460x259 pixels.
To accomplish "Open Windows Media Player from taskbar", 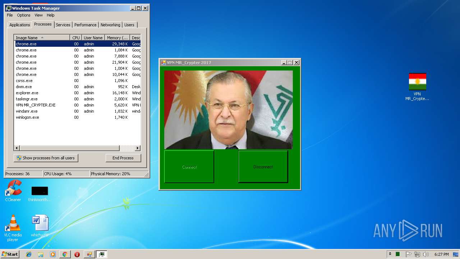I will (52, 254).
